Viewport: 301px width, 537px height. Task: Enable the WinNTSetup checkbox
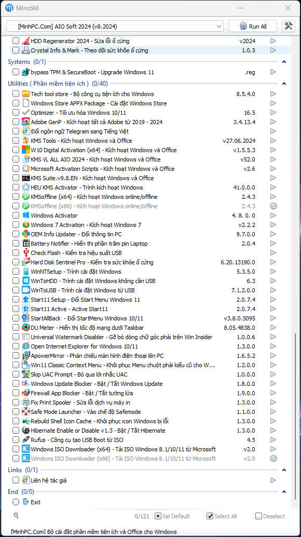(16, 272)
